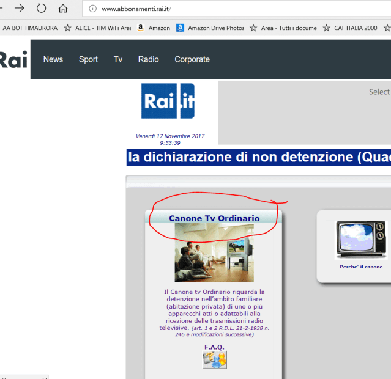This screenshot has width=391, height=379.
Task: Click the scrolling dichiarazione di non detenzione banner
Action: point(259,157)
